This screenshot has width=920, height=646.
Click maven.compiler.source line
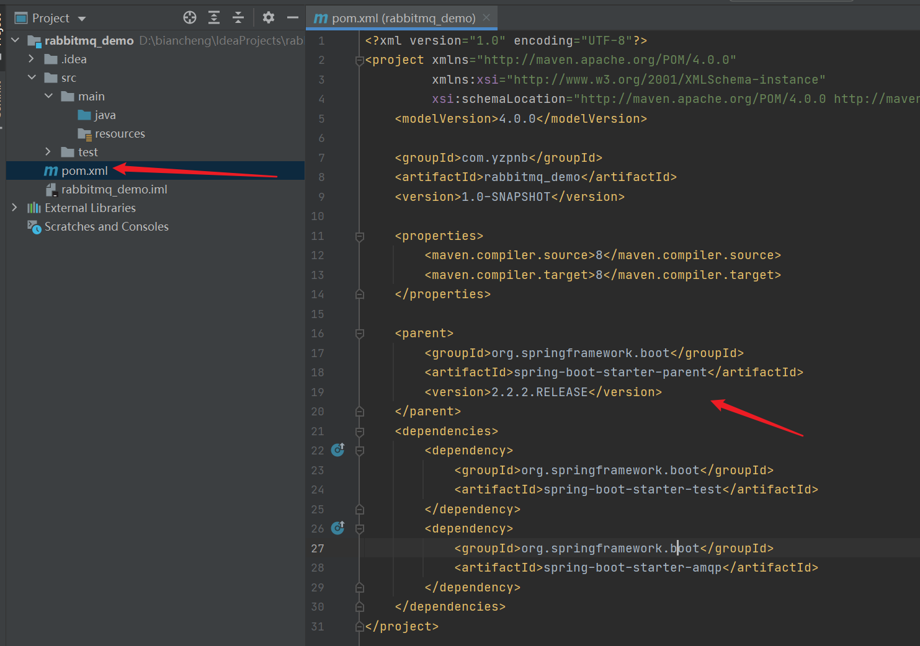[x=603, y=255]
